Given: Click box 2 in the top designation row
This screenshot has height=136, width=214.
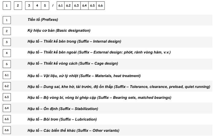Looking at the screenshot, I should (18, 6).
